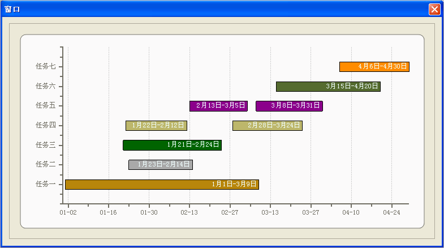
Task: Click the 任务五 axis label
Action: (45, 105)
